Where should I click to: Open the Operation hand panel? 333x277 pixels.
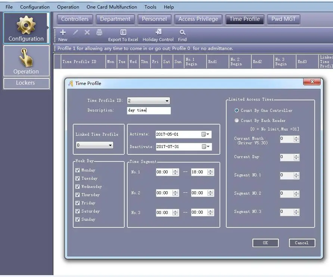coord(26,61)
